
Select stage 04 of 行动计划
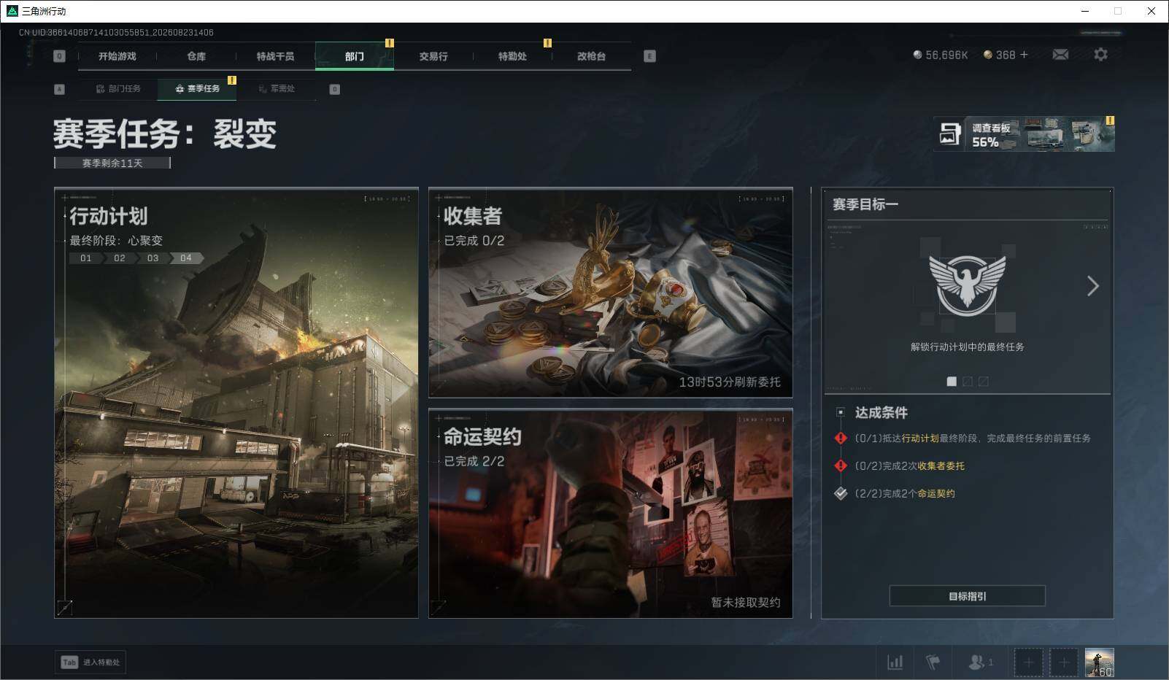[x=186, y=258]
